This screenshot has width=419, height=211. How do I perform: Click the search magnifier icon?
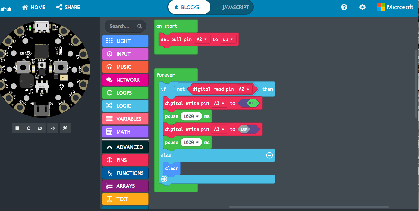[140, 26]
